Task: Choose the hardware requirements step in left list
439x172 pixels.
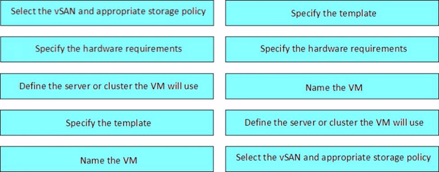Action: 107,49
